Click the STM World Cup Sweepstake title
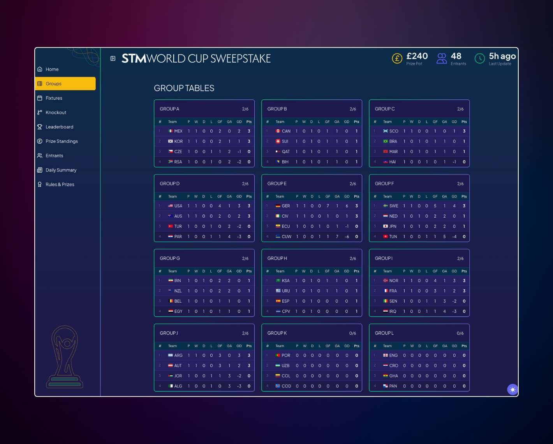Viewport: 553px width, 444px height. tap(196, 58)
